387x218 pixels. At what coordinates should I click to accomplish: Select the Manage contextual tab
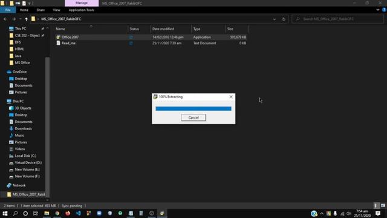click(x=82, y=3)
